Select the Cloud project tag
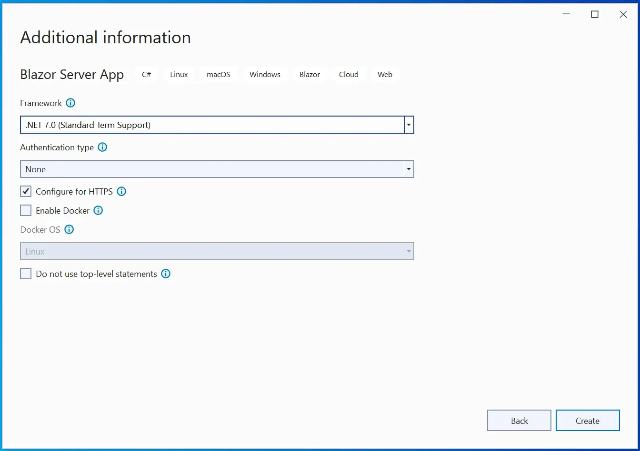The image size is (640, 451). click(348, 74)
